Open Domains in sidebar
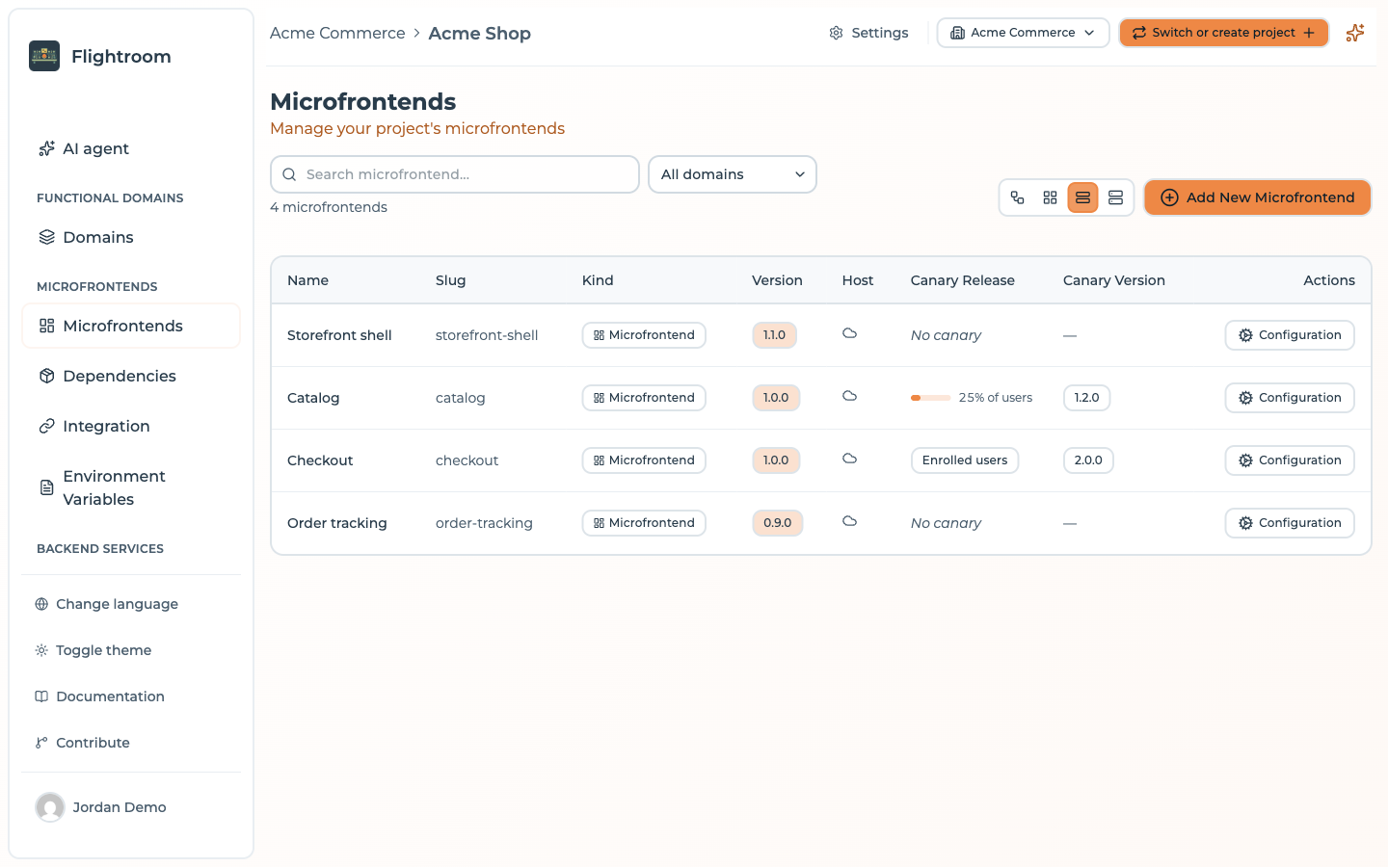1388x867 pixels. (x=131, y=237)
